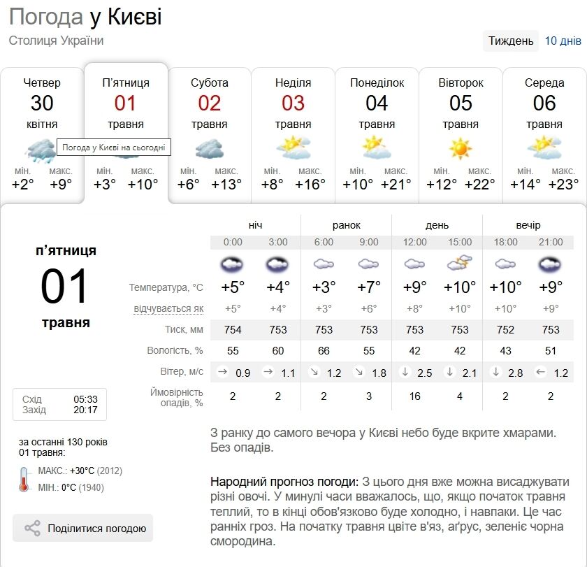Click Wednesday's partly cloudy weather icon
The height and width of the screenshot is (567, 587).
(x=544, y=148)
